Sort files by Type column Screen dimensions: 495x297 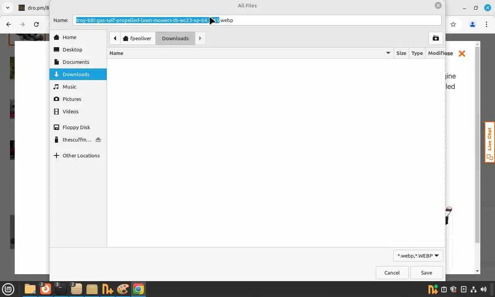(x=417, y=53)
